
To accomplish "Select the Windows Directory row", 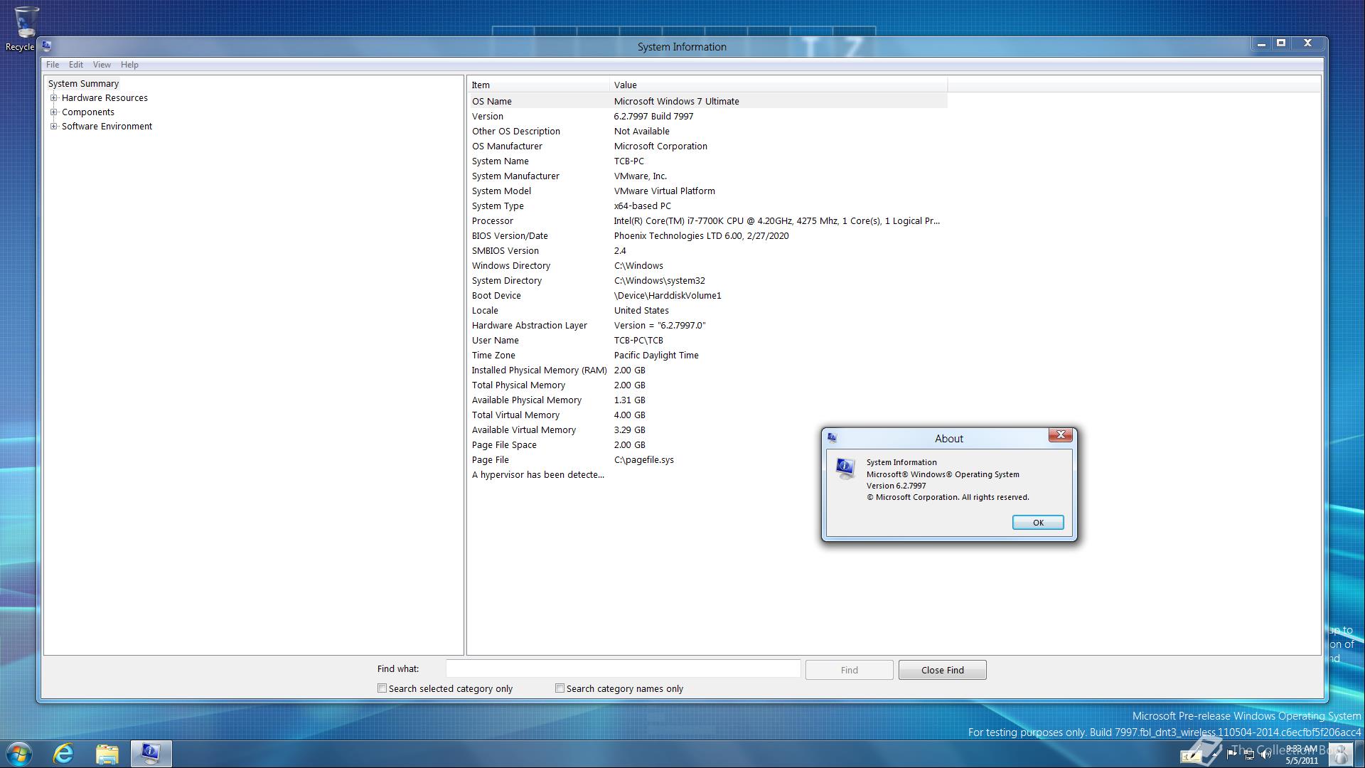I will [x=707, y=266].
